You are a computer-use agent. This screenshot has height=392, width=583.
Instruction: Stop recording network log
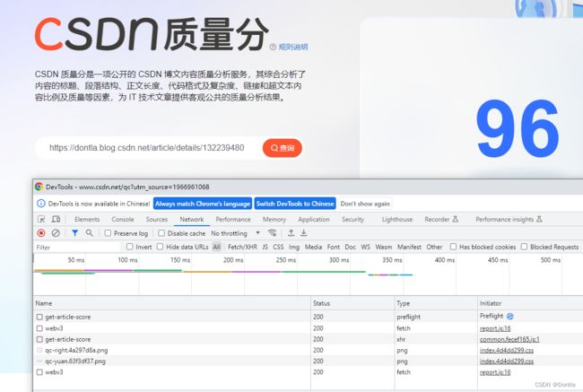coord(41,233)
